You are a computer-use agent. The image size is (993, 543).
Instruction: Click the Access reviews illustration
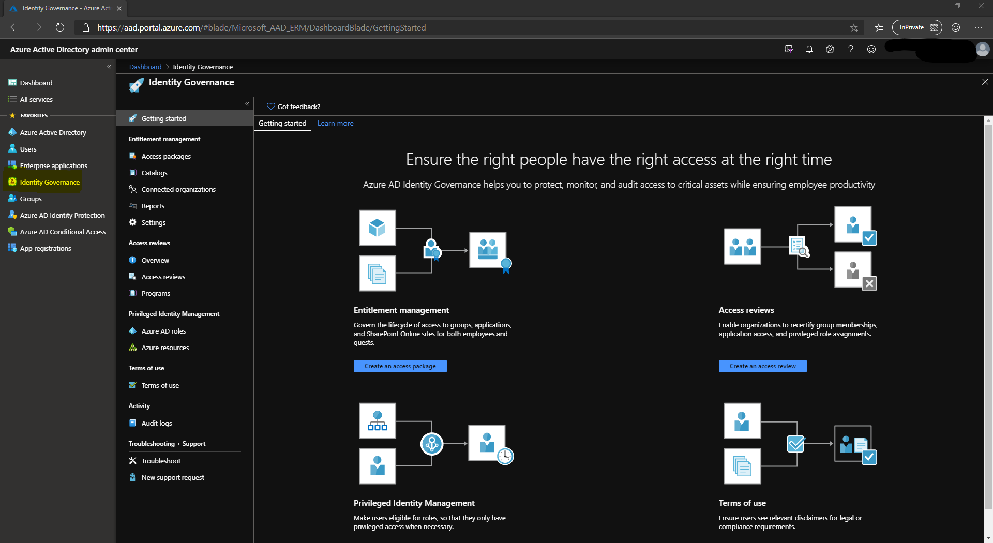pos(801,249)
